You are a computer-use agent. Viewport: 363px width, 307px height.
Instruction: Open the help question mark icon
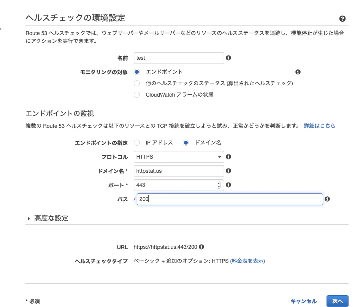pos(342,19)
